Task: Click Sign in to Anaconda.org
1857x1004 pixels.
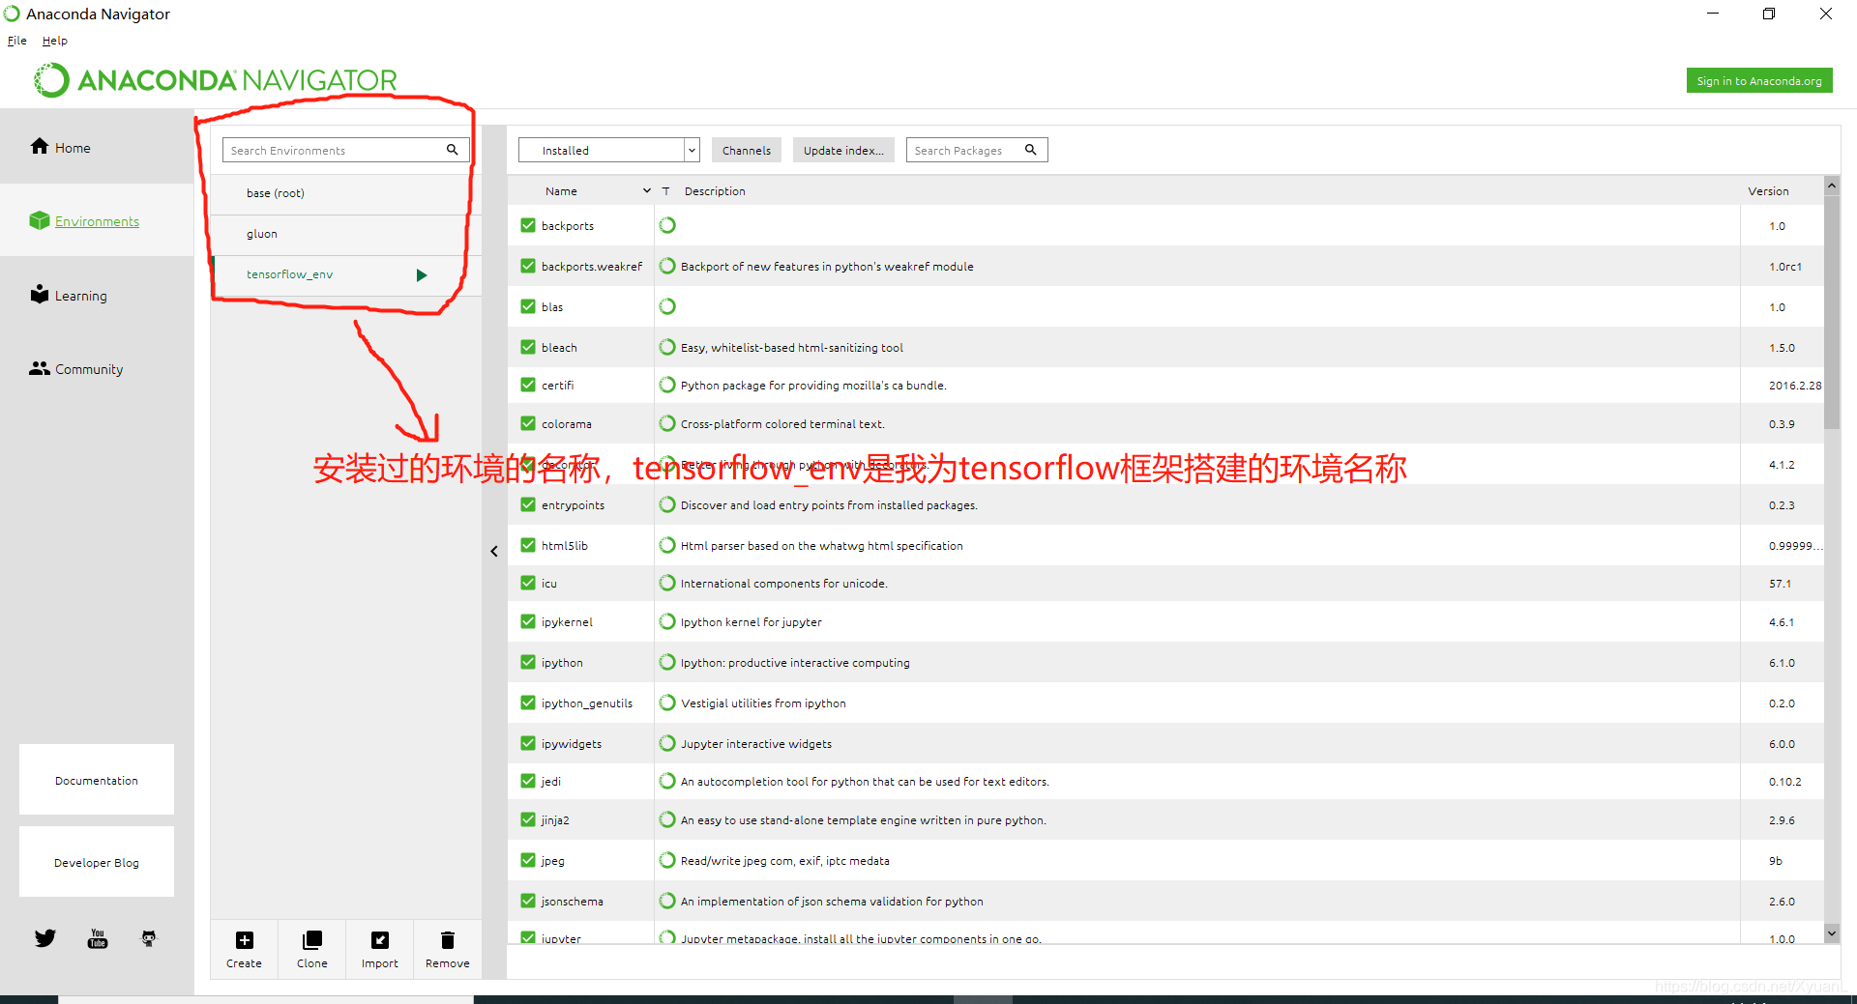Action: [x=1759, y=81]
